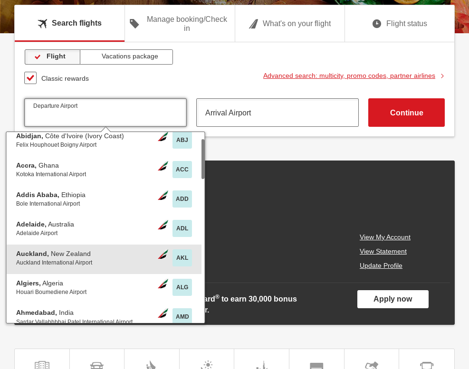Click the ADL airport code badge
The width and height of the screenshot is (469, 369).
[x=182, y=228]
